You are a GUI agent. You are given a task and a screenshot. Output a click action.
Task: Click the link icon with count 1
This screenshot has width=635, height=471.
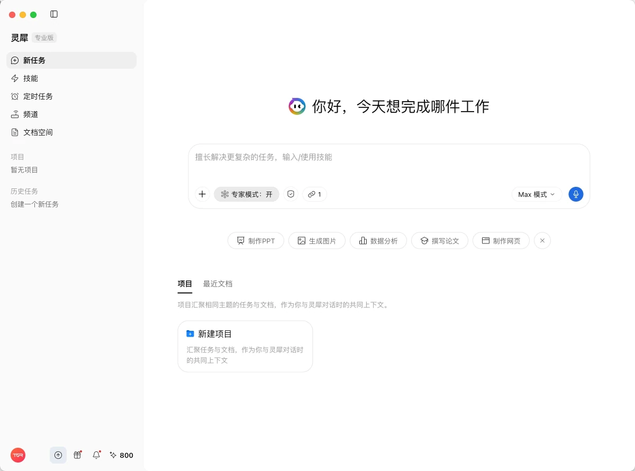[315, 194]
